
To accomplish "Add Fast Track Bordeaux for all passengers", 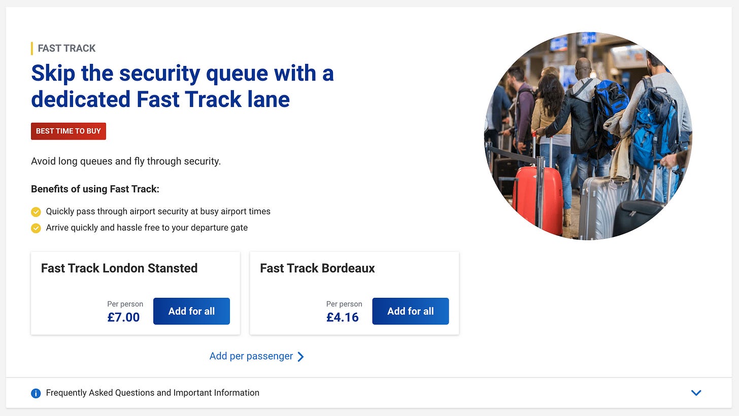I will click(x=410, y=311).
